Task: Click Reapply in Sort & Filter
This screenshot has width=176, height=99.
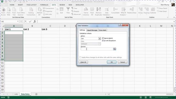Action: tap(75, 11)
